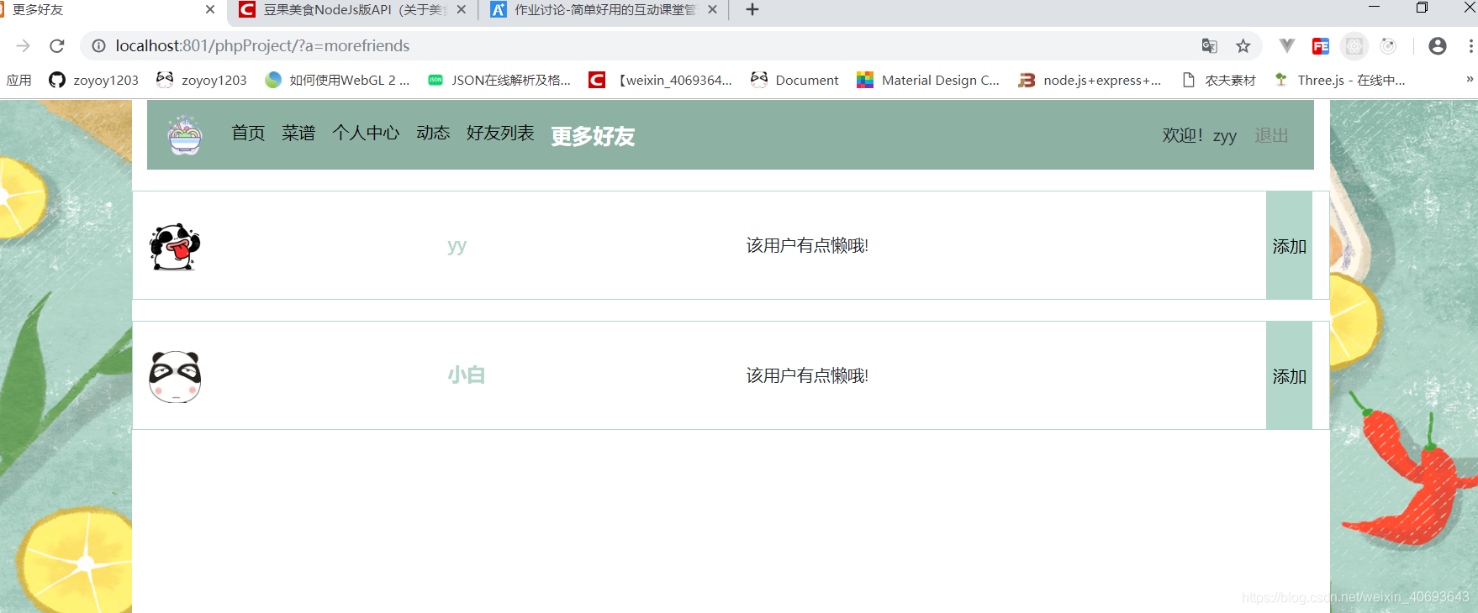Image resolution: width=1478 pixels, height=613 pixels.
Task: Open the Material Design C... bookmark
Action: point(928,80)
